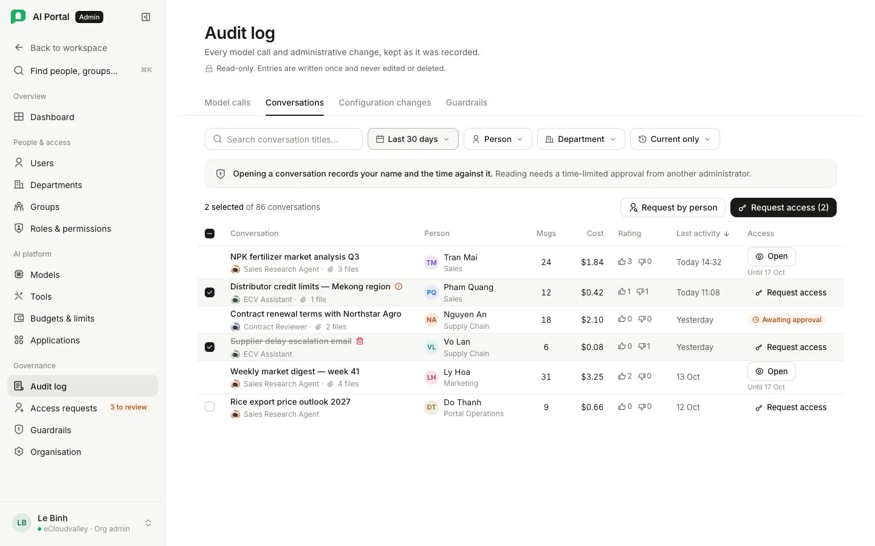Screen dimensions: 875x546
Task: Click the red trash icon on Supplier delay row
Action: (360, 341)
